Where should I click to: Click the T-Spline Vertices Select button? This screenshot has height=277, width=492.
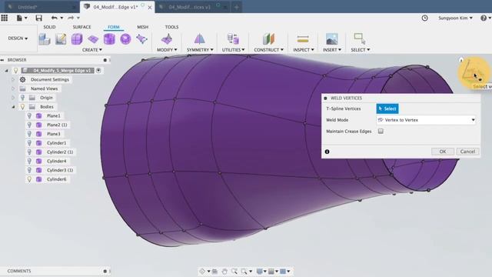(x=387, y=108)
